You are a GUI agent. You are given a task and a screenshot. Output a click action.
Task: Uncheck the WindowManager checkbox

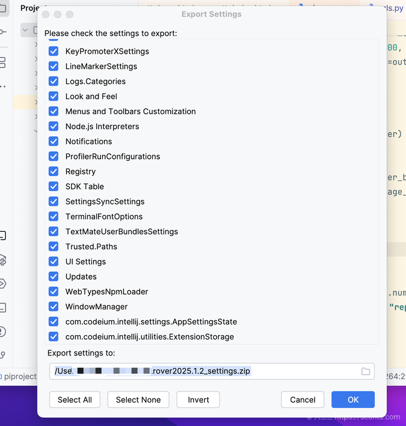click(54, 307)
